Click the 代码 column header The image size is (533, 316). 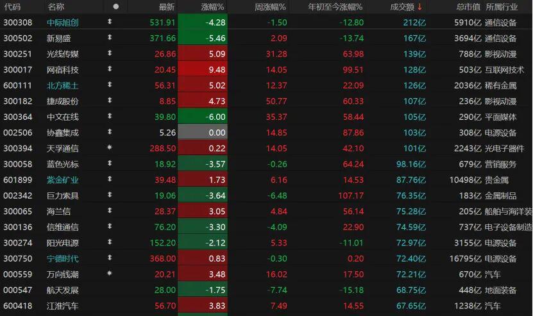tap(12, 7)
